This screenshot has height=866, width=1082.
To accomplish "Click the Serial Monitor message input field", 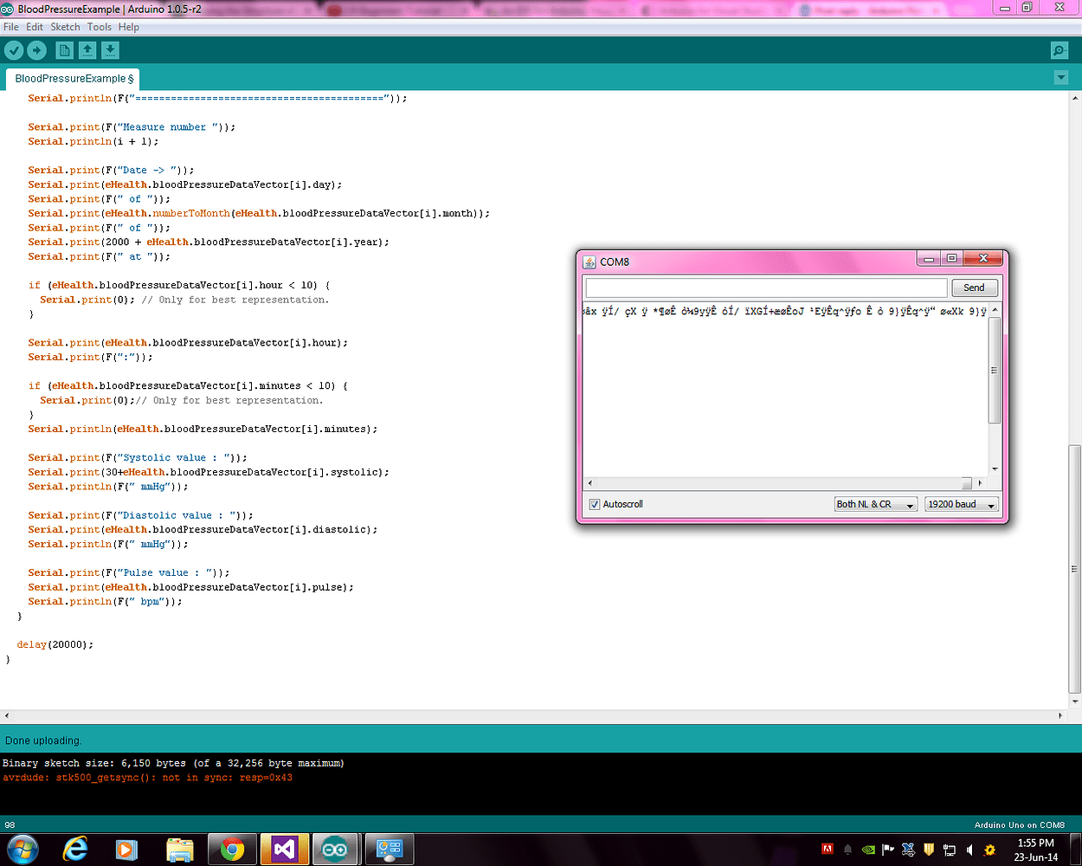I will [x=766, y=287].
